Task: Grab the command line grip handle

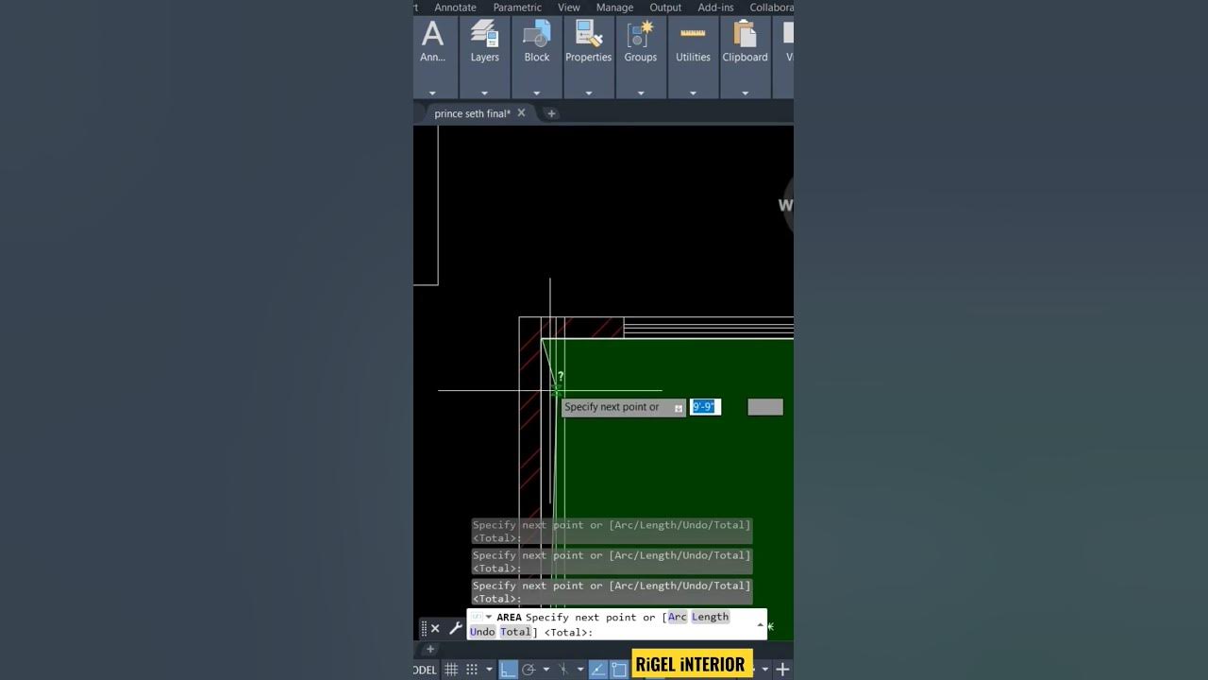Action: click(424, 629)
